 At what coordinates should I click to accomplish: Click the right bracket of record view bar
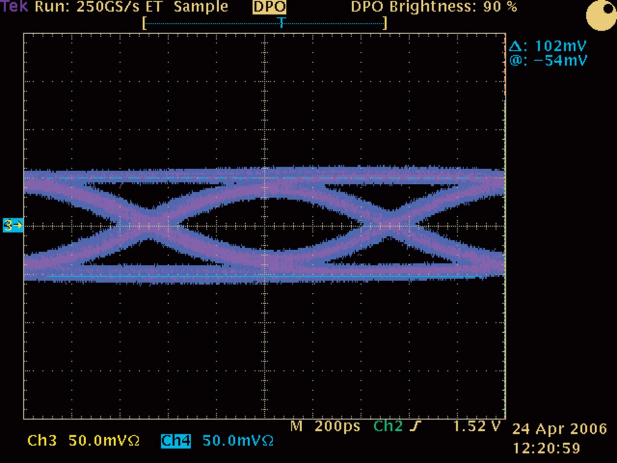coord(385,23)
